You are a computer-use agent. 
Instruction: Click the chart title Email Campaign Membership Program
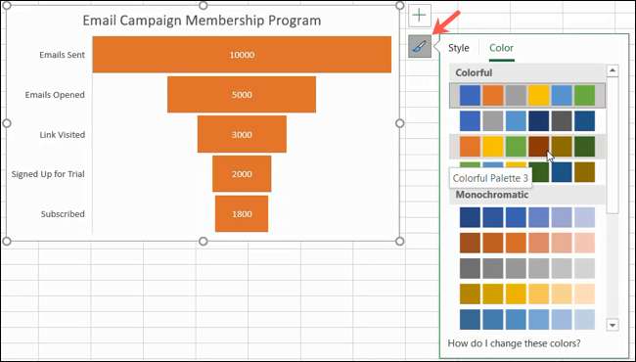pos(202,21)
